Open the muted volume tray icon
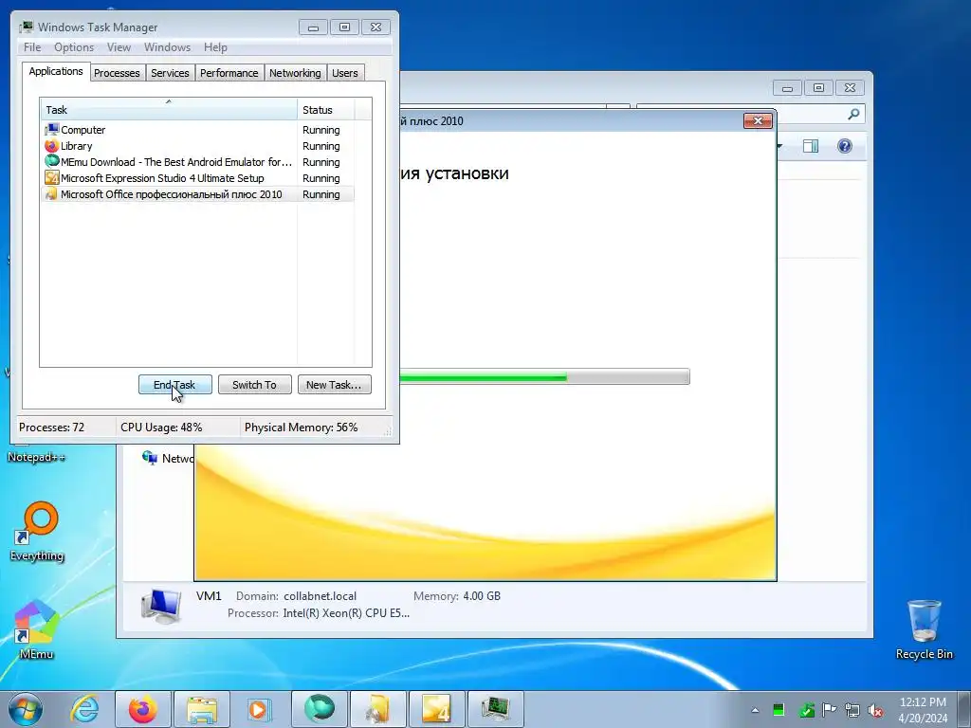Screen dimensions: 971x728 pos(875,710)
